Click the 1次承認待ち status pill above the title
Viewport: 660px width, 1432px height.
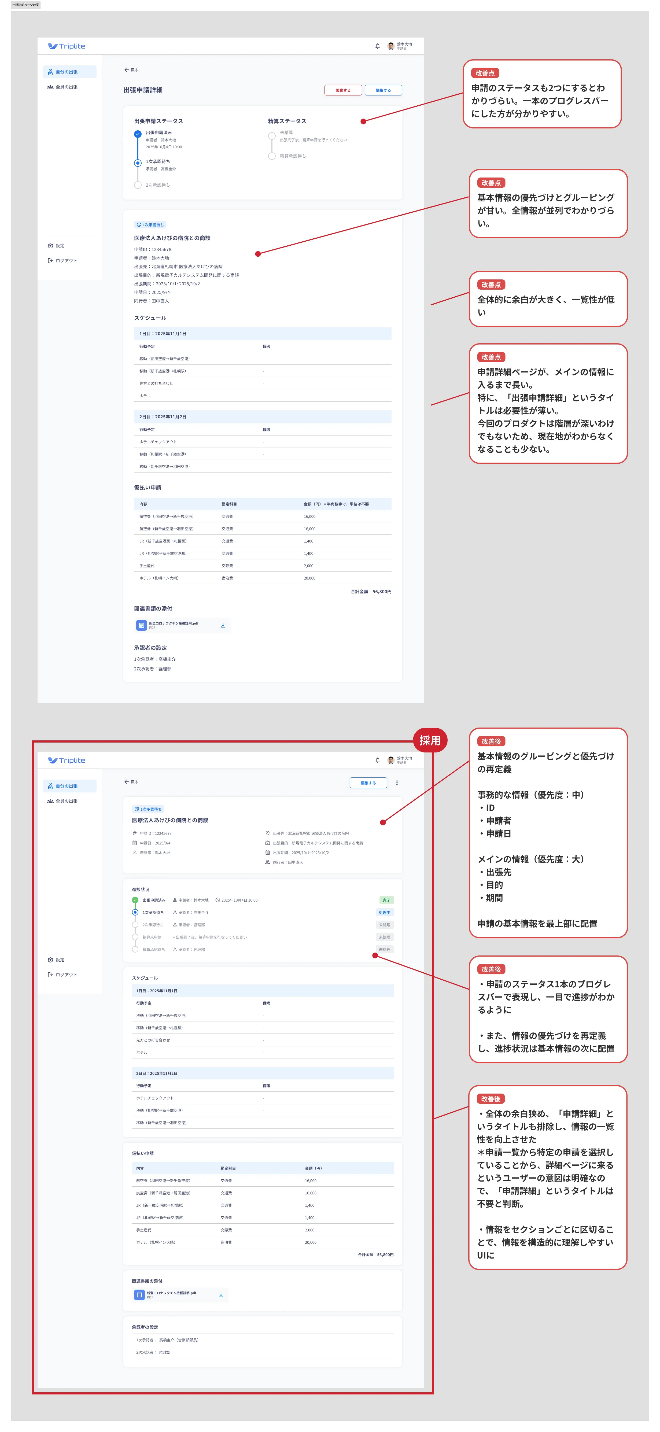tap(151, 224)
